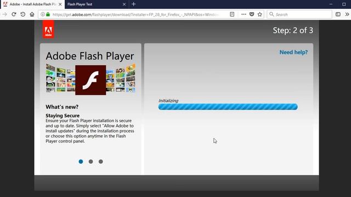Click the Adobe Flash Player title text
This screenshot has width=351, height=197.
coord(90,56)
